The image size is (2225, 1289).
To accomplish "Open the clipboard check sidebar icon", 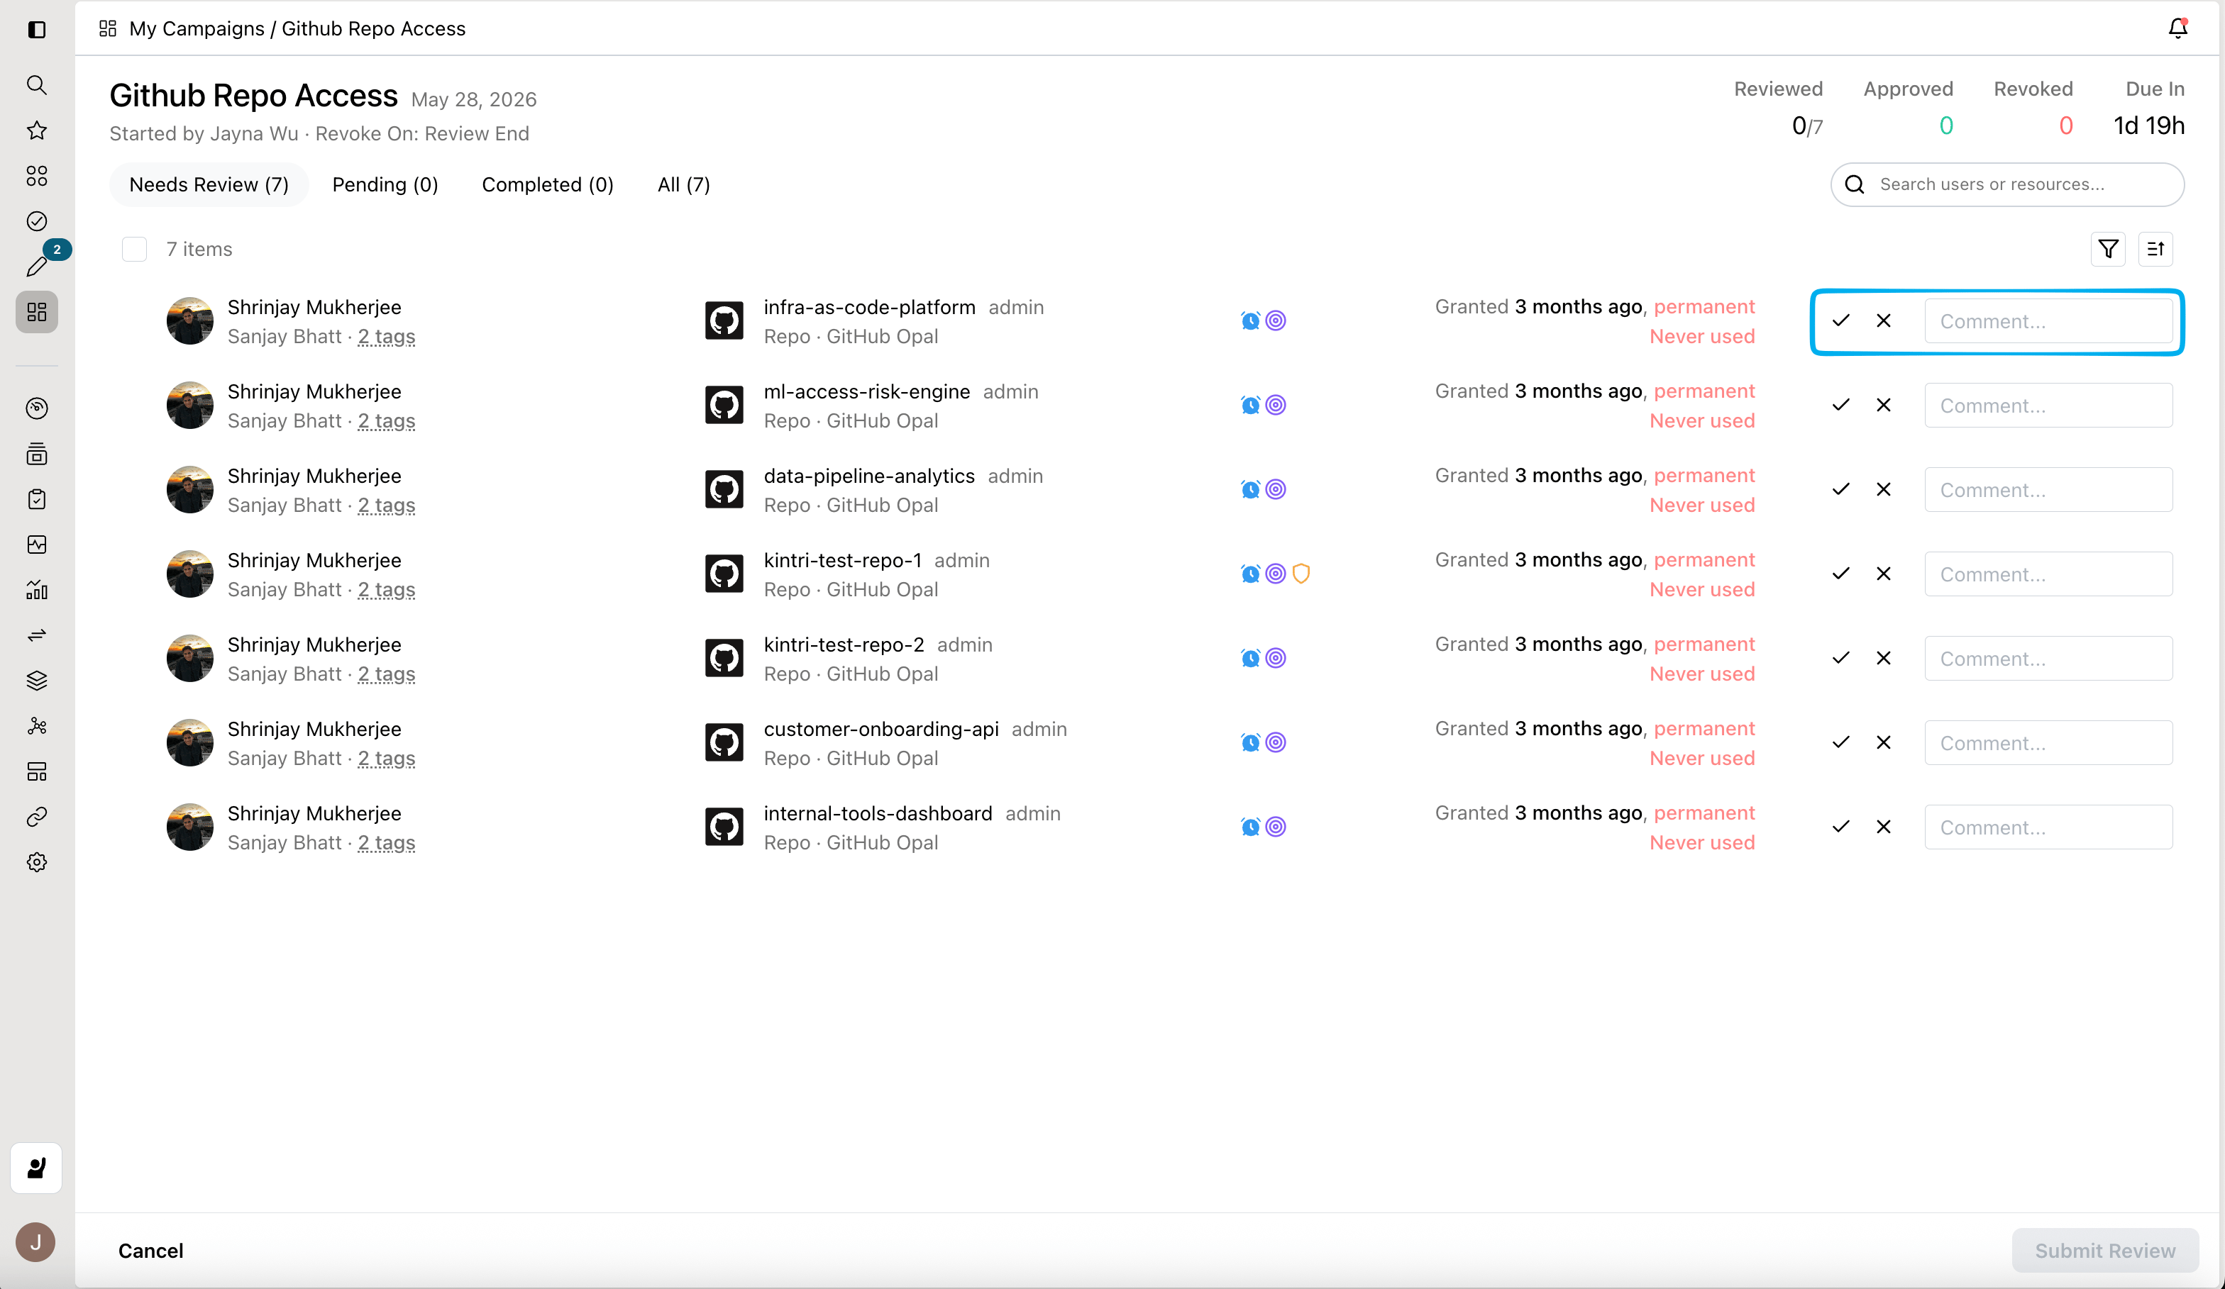I will [36, 499].
